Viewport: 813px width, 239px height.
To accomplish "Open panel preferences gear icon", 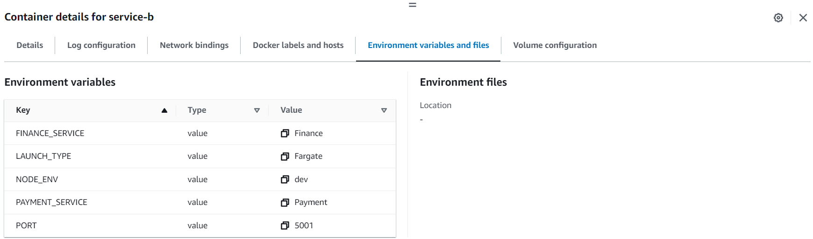I will tap(778, 18).
